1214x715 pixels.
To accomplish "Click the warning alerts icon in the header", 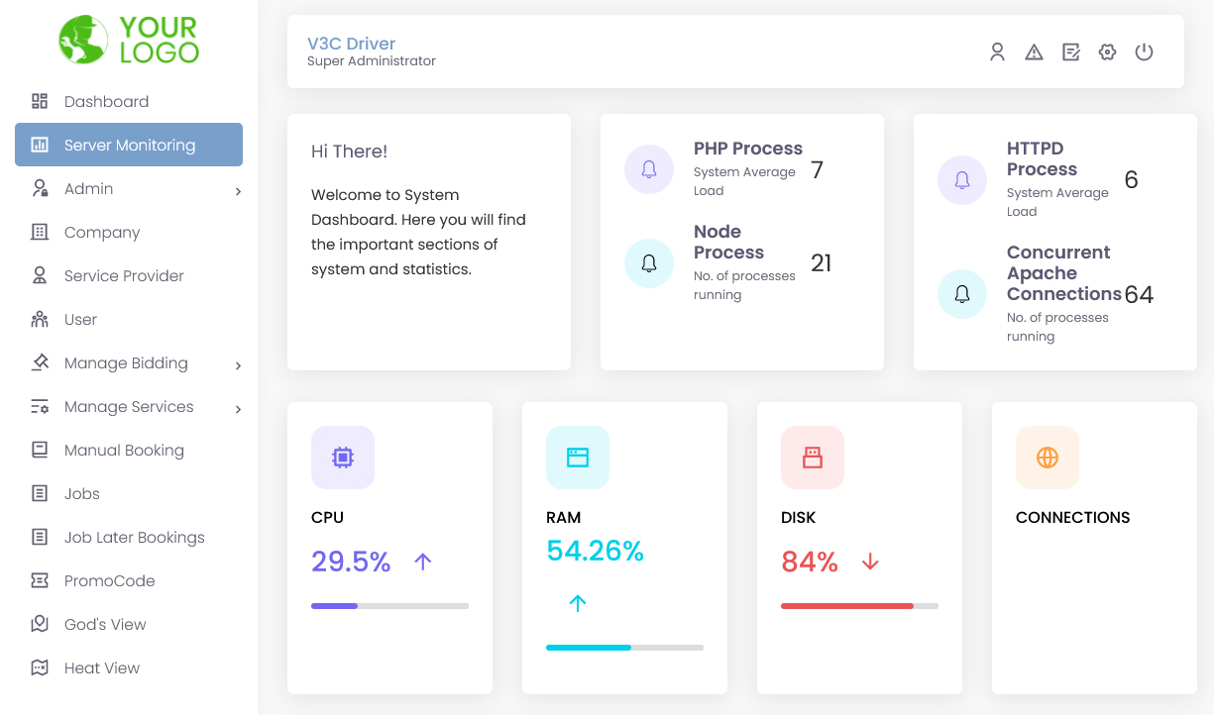I will (1034, 51).
